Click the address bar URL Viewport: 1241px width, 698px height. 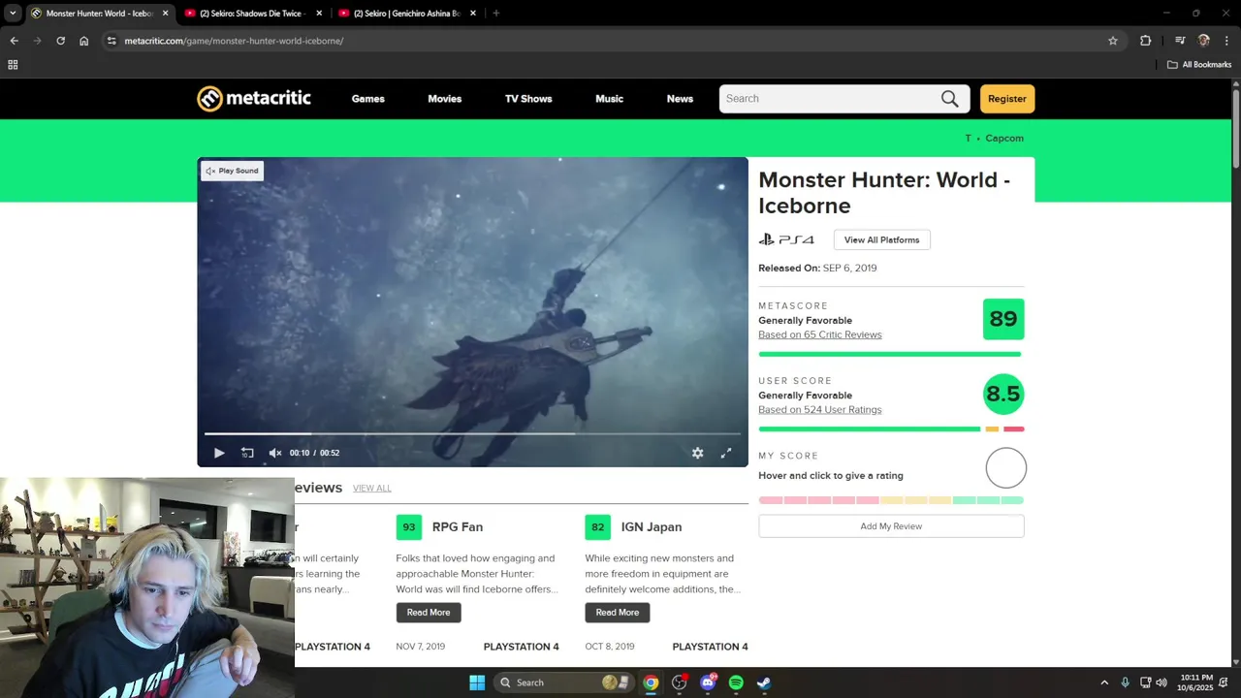pos(234,41)
